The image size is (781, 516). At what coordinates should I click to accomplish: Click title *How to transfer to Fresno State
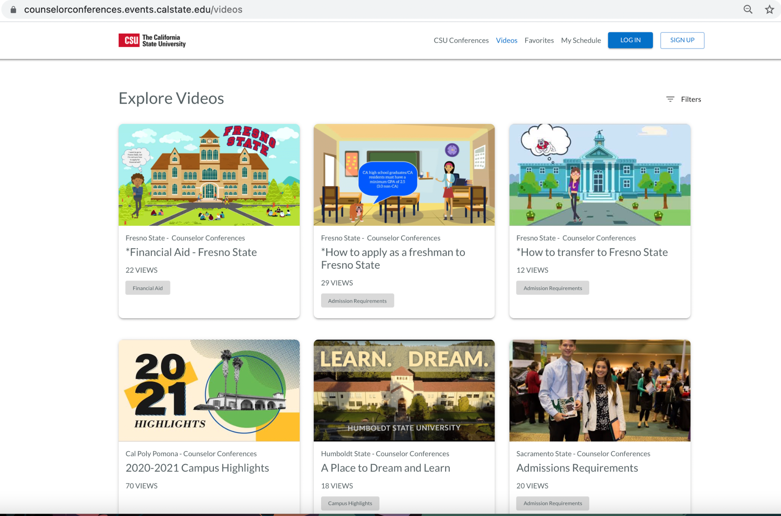592,252
